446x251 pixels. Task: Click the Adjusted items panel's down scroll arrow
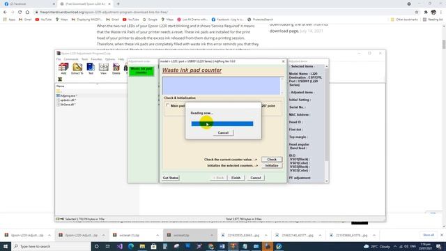(327, 181)
